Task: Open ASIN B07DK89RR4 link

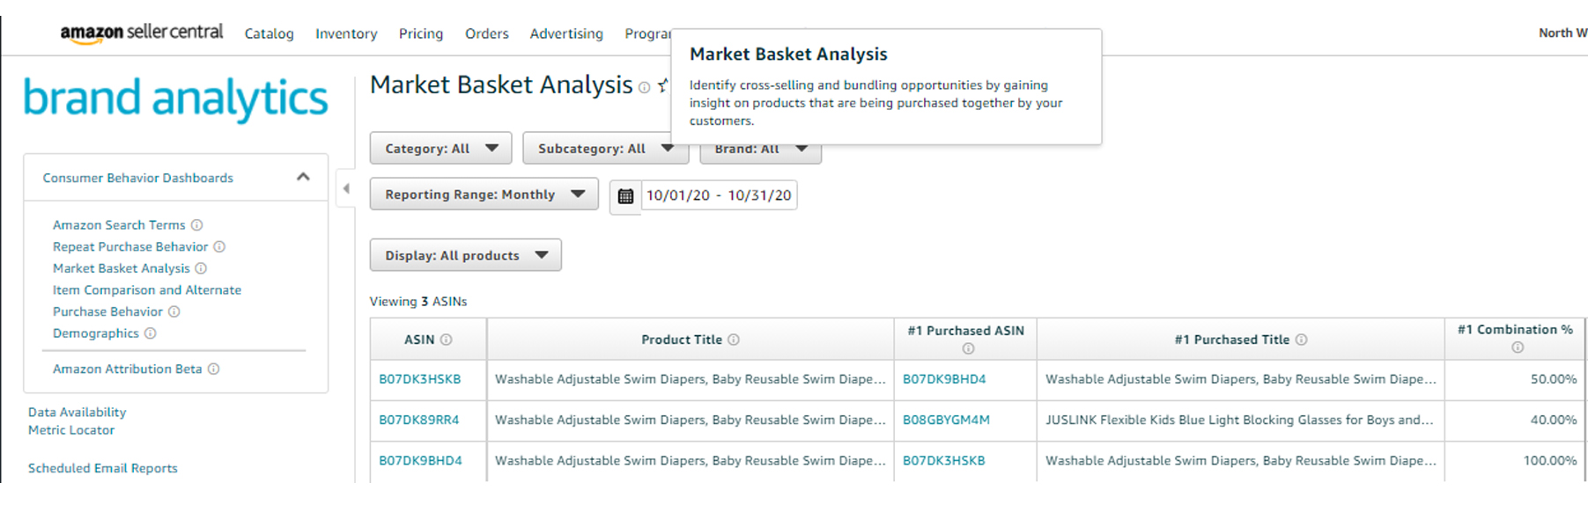Action: click(419, 420)
